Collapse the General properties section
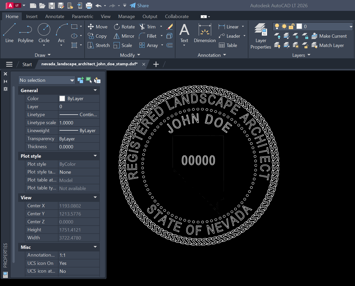The height and width of the screenshot is (286, 355). pyautogui.click(x=95, y=90)
